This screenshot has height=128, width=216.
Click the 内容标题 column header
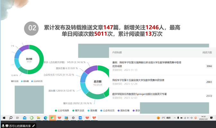click(117, 52)
